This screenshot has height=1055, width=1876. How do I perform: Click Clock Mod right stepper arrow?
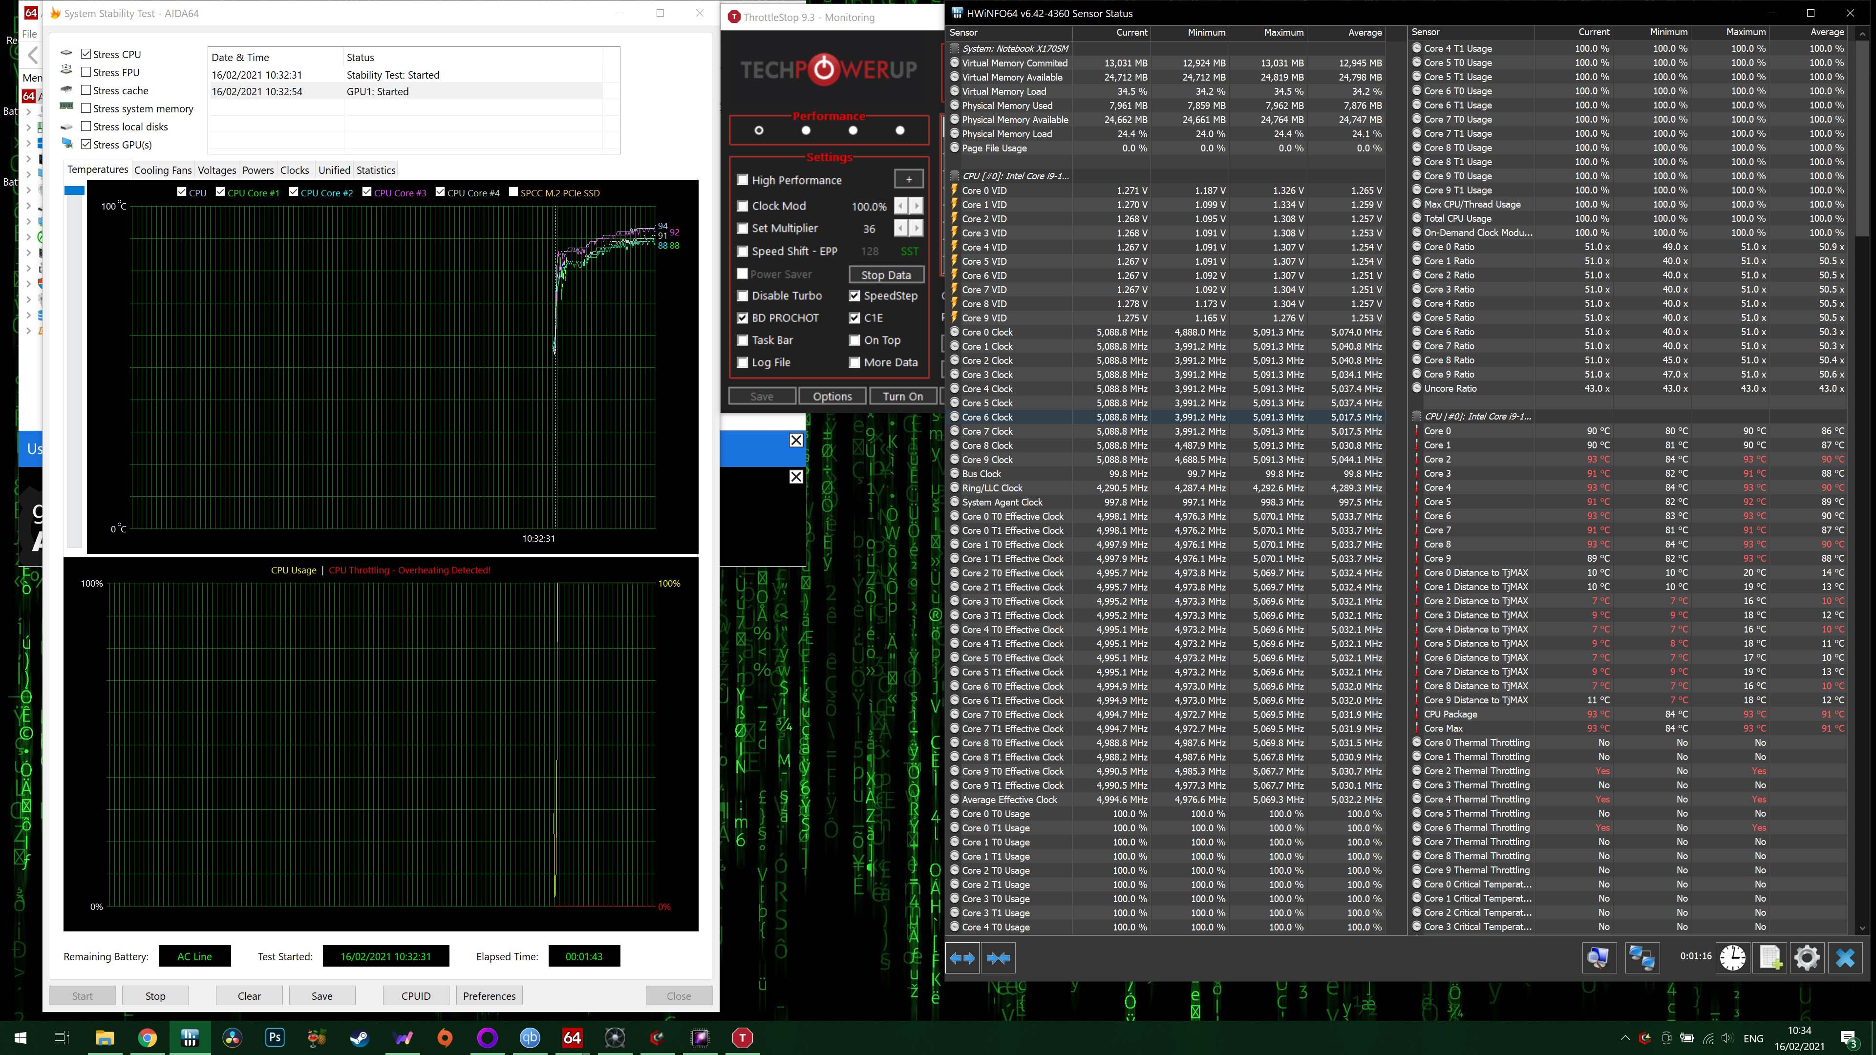(x=916, y=206)
